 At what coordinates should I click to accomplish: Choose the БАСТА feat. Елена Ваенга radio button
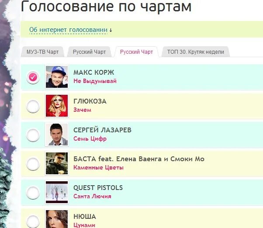tap(33, 164)
